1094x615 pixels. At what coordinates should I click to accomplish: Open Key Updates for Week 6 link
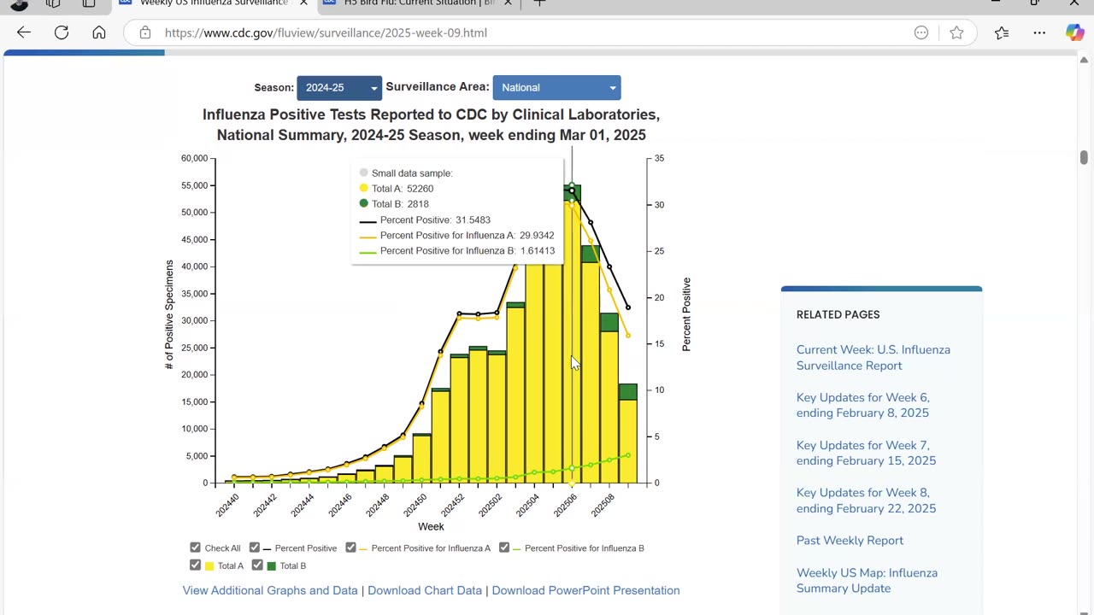(x=863, y=405)
